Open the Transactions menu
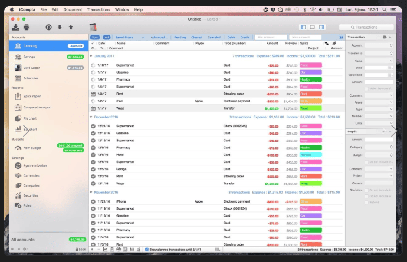 (99, 9)
